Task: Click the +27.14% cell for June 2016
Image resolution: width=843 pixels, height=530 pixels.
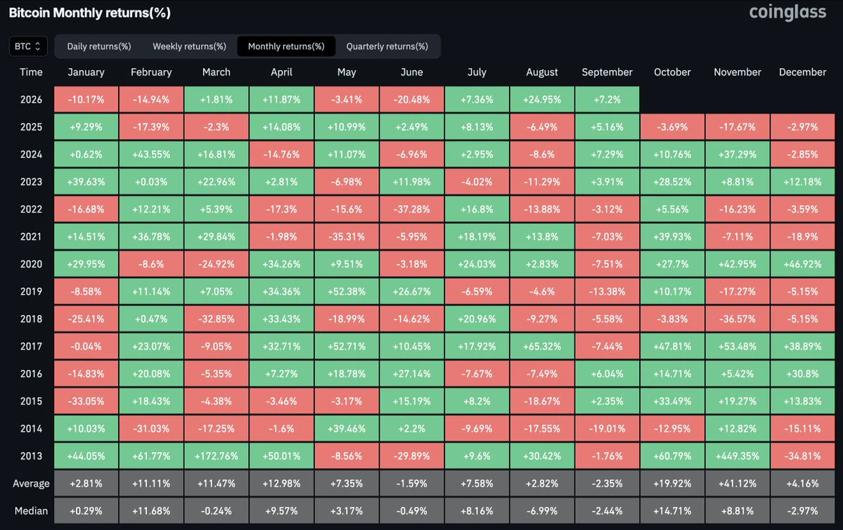Action: coord(412,373)
